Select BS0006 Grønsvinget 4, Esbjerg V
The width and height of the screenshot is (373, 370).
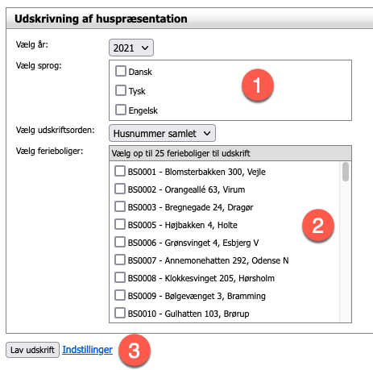pos(120,242)
